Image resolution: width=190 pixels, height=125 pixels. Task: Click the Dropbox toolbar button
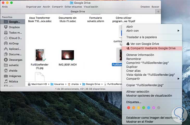click(x=145, y=7)
